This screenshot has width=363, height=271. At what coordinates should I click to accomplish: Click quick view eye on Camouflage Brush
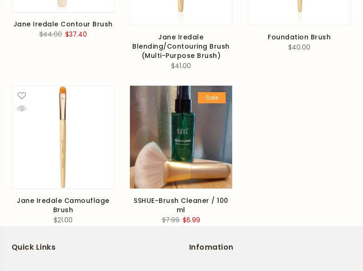pos(22,109)
